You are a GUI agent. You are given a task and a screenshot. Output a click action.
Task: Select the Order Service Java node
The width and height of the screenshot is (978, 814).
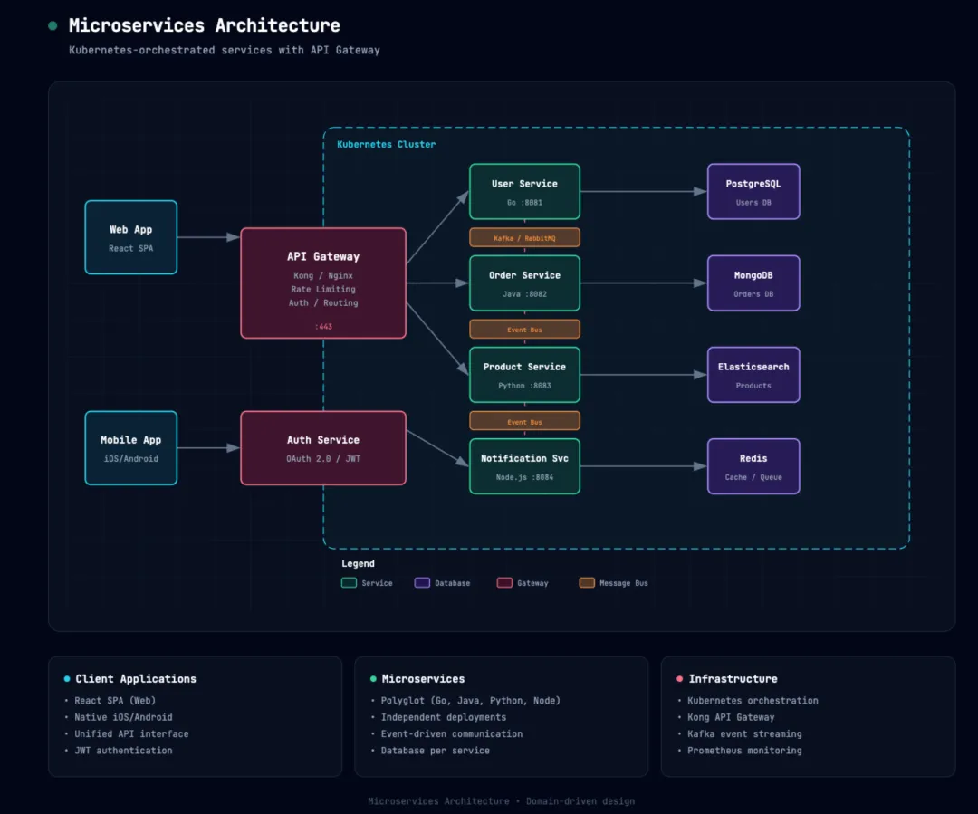click(x=524, y=283)
